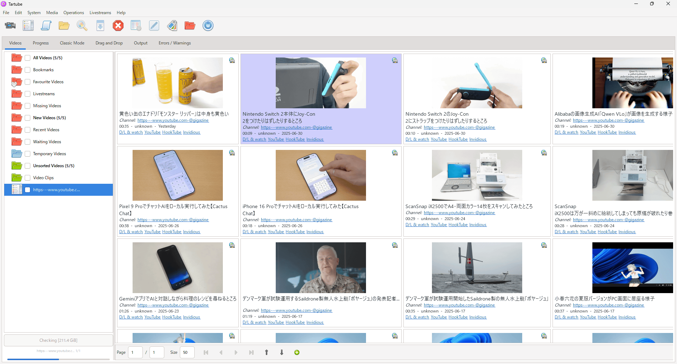Go to previous page arrow

coord(221,352)
